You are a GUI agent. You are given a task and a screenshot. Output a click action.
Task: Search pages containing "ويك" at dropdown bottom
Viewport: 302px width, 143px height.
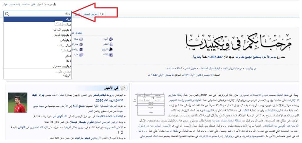37,74
